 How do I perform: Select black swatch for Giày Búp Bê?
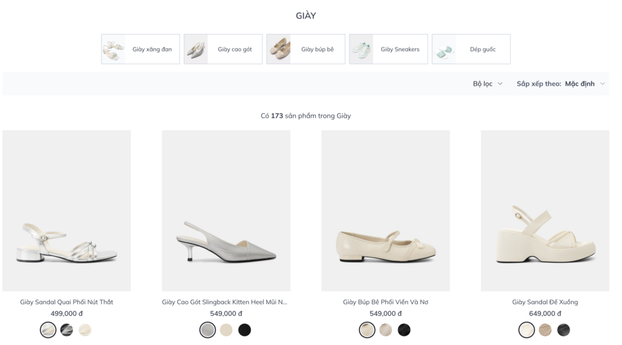[x=404, y=330]
